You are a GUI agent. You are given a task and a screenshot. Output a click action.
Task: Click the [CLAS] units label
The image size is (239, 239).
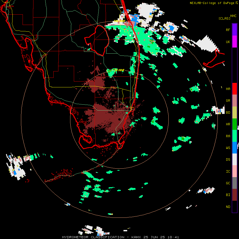pos(224,18)
